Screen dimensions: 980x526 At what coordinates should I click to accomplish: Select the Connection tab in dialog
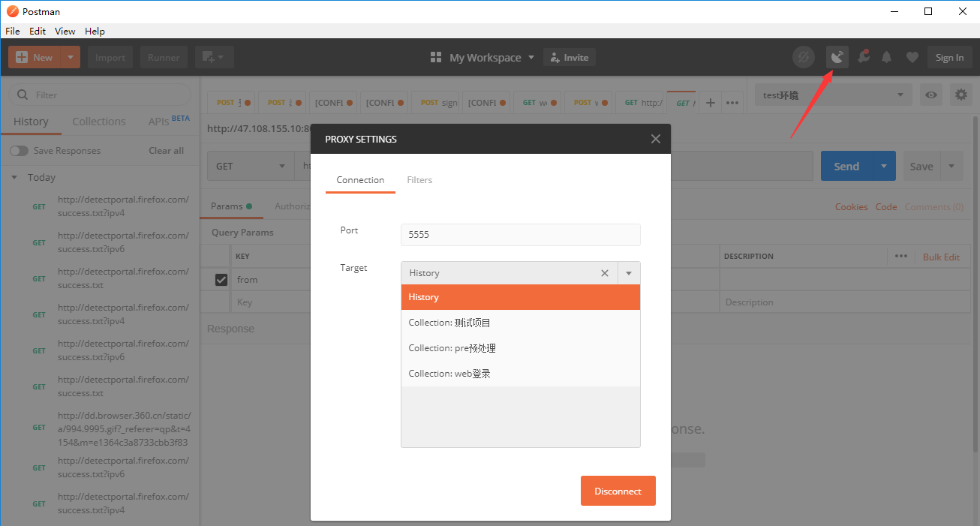click(x=360, y=180)
